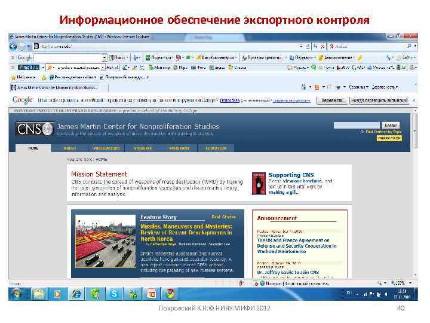This screenshot has height=323, width=430.
Task: Open the Past Stories link
Action: [x=224, y=217]
